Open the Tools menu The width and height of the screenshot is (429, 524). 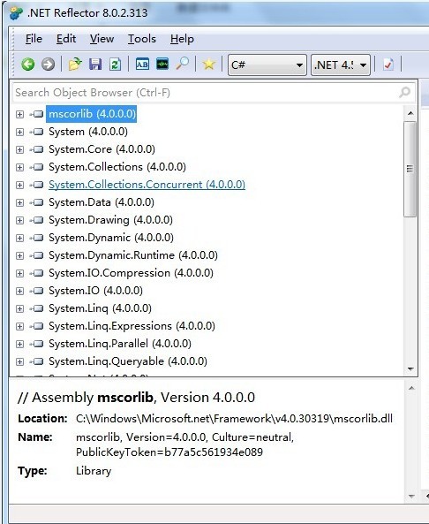[x=142, y=39]
